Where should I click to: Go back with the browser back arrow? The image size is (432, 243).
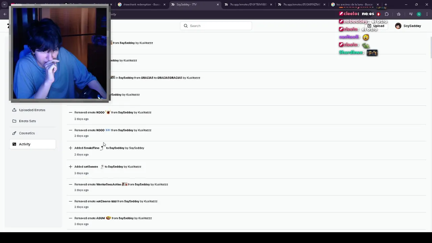coord(5,14)
